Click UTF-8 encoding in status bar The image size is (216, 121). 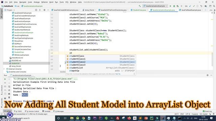point(188,114)
